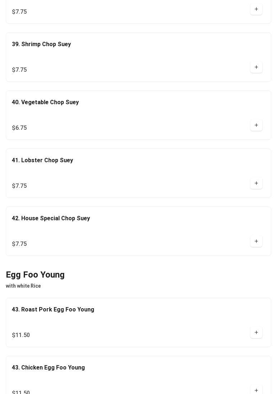277x394 pixels.
Task: Click the $11.50 price under Roast Pork Egg Foo Young
Action: pos(21,335)
